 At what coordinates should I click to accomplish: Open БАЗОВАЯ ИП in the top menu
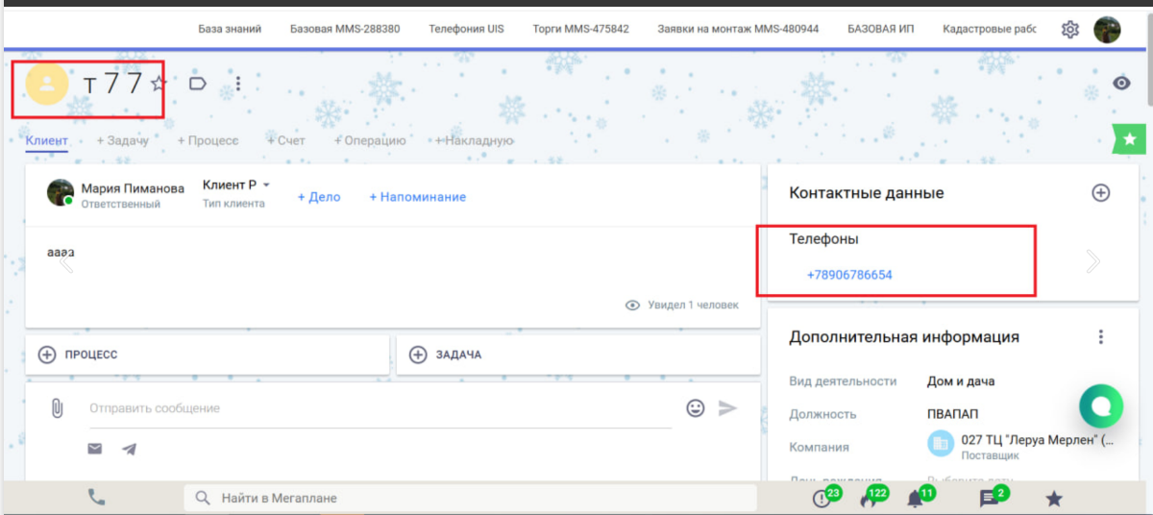[x=881, y=29]
